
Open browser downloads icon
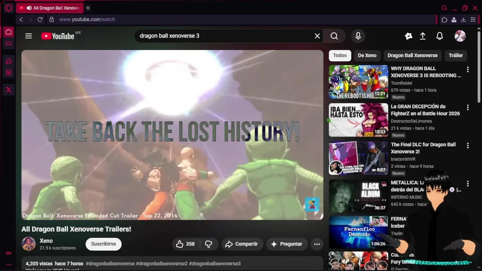click(464, 20)
